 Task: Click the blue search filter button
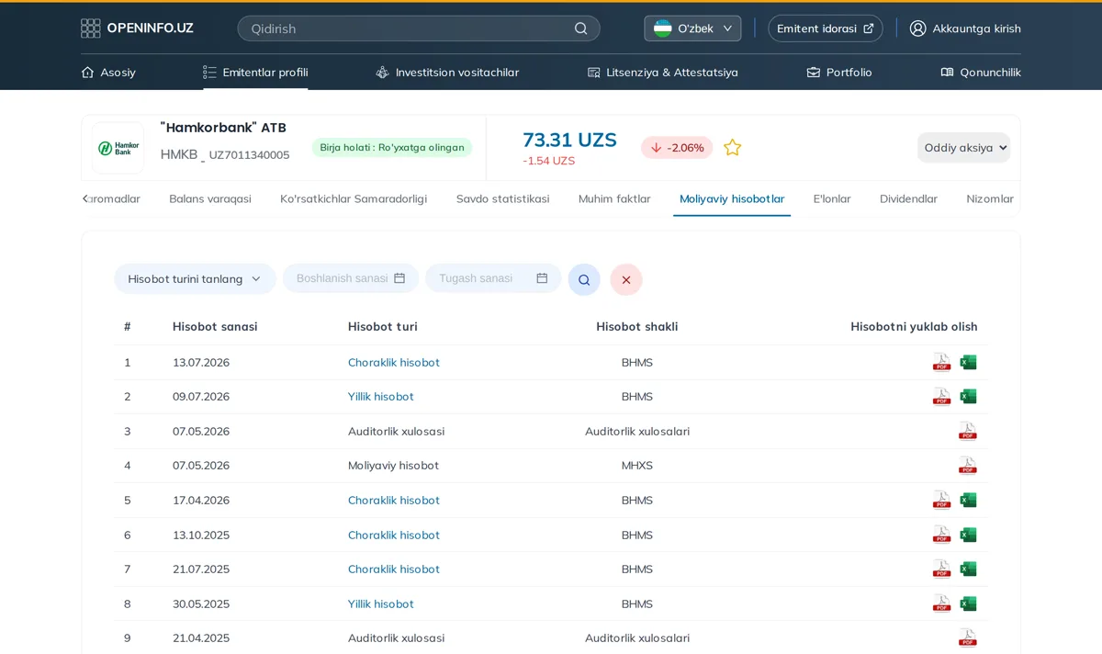[x=584, y=279]
